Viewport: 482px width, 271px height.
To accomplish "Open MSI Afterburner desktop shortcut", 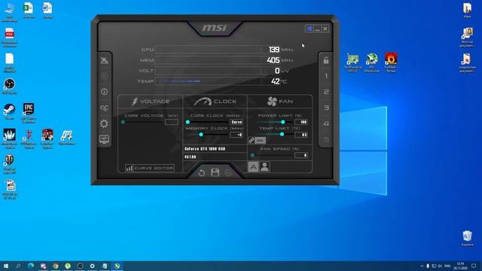I will click(x=371, y=62).
